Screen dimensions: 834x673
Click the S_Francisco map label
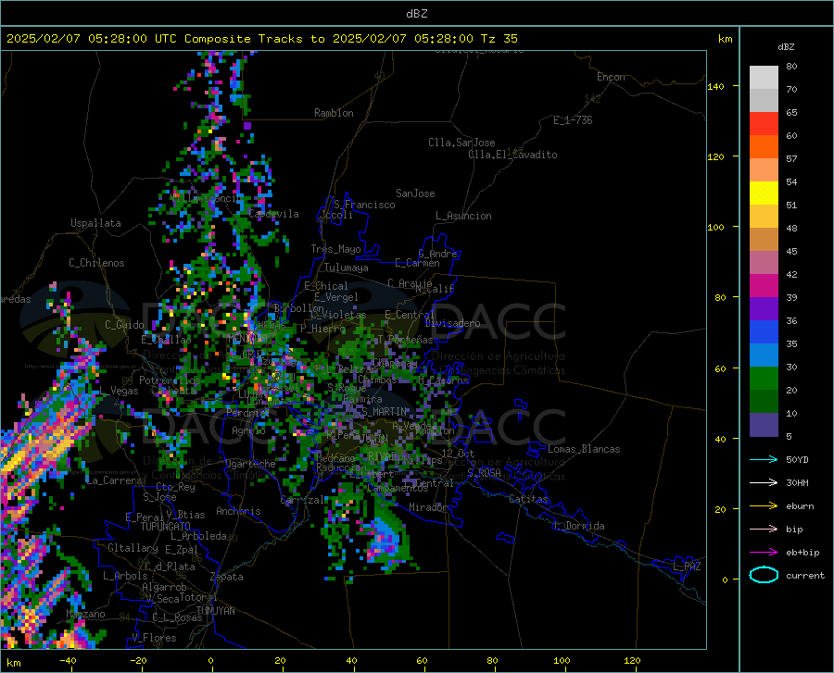pos(364,205)
